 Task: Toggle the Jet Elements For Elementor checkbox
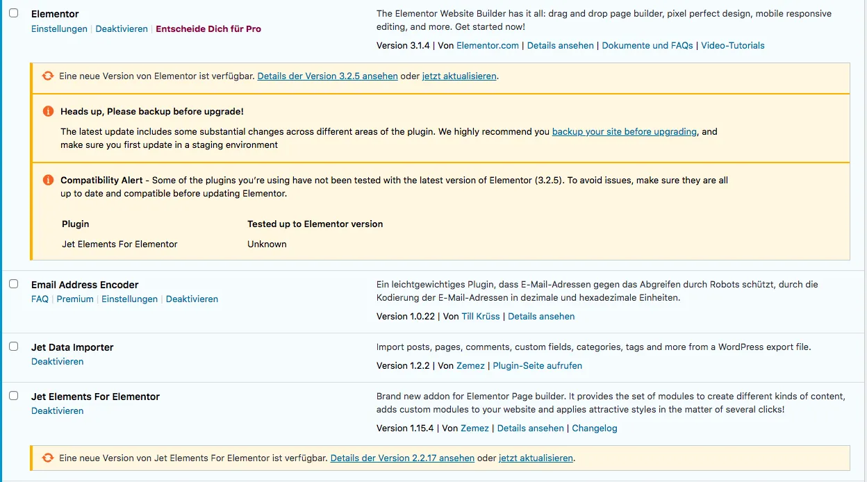[13, 396]
